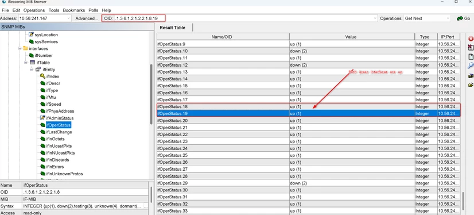474x215 pixels.
Task: Click the ifIndex key icon
Action: point(42,76)
